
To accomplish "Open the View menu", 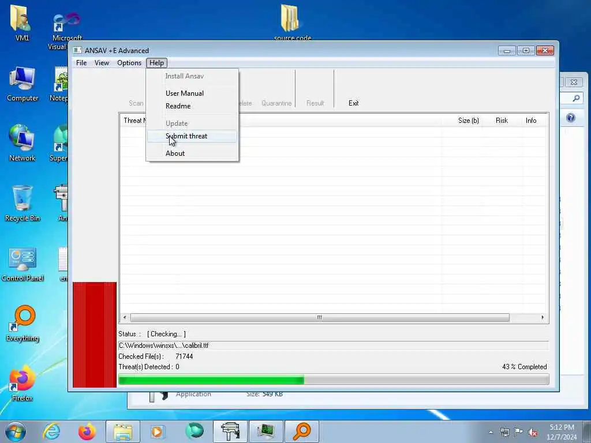I will pos(102,63).
